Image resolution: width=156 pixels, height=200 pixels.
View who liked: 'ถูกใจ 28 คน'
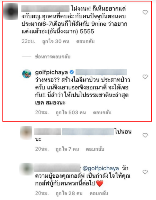69,193
